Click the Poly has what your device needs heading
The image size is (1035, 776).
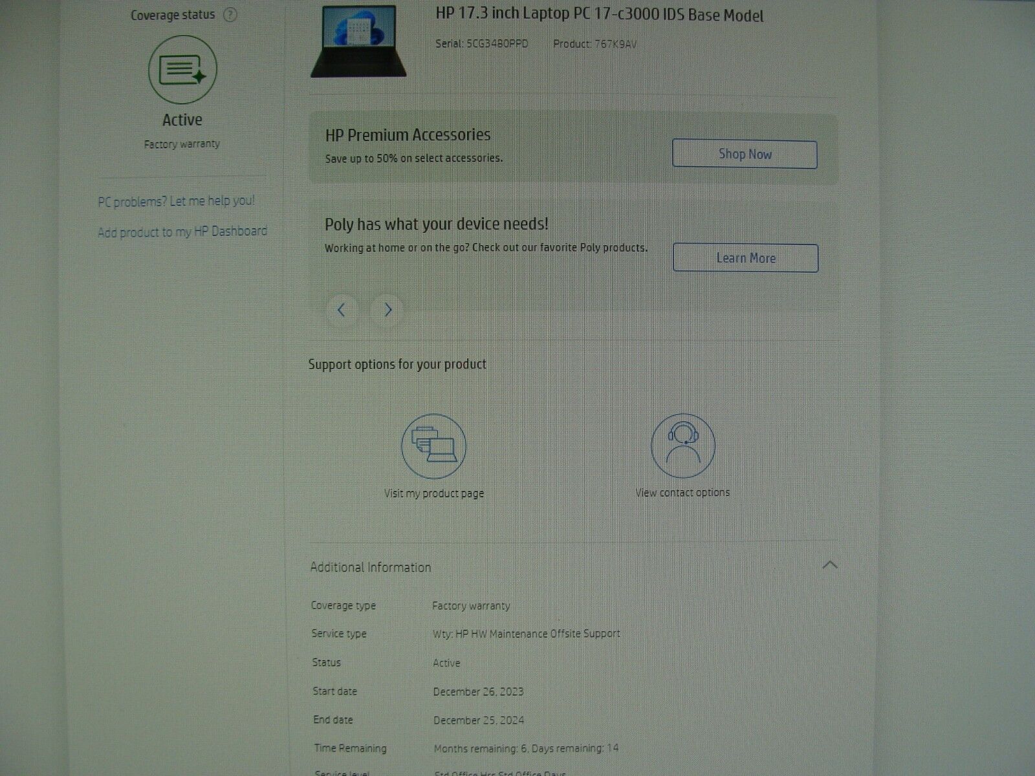[437, 224]
